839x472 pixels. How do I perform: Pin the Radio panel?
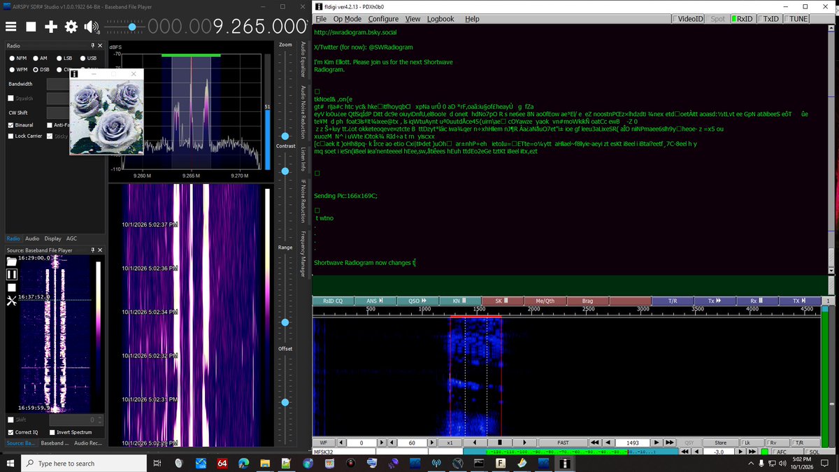coord(92,45)
